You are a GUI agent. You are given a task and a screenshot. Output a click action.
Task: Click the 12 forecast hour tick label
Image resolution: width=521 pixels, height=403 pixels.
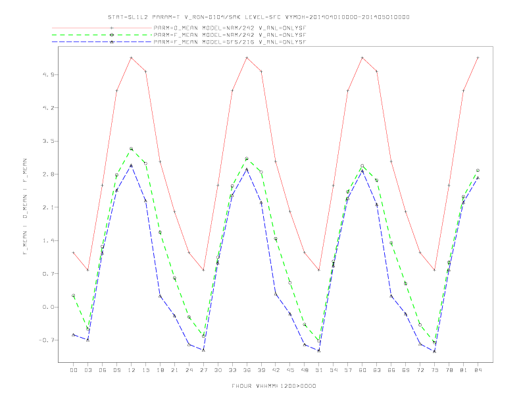pos(132,370)
